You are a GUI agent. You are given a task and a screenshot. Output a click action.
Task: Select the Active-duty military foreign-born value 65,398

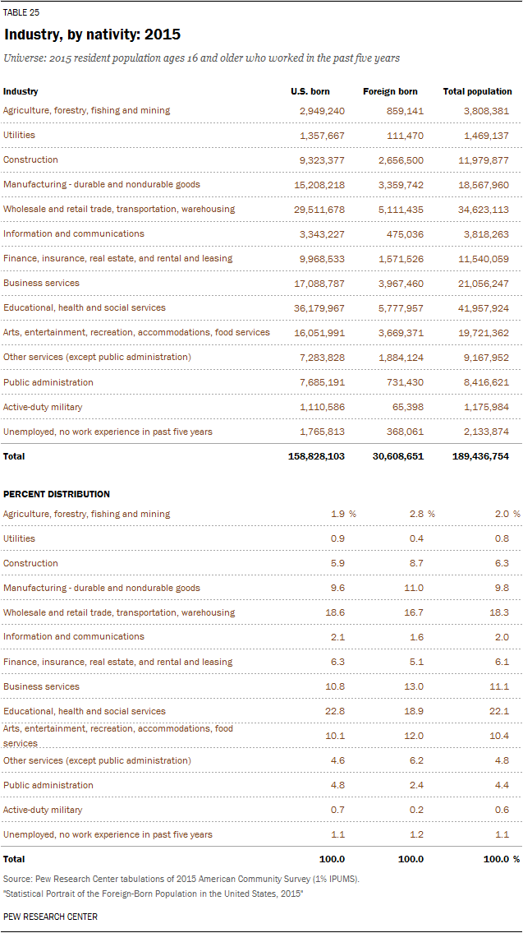(x=406, y=407)
